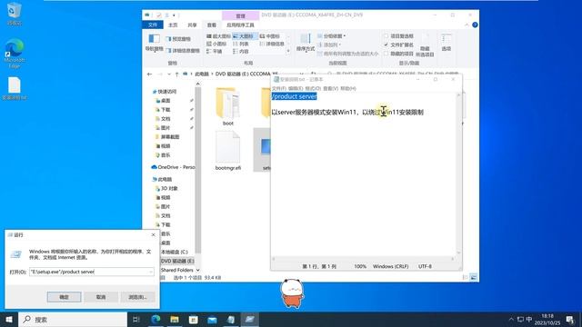Screen dimensions: 582x327
Task: Click Run dialog Cancel (取消) button
Action: [x=101, y=297]
